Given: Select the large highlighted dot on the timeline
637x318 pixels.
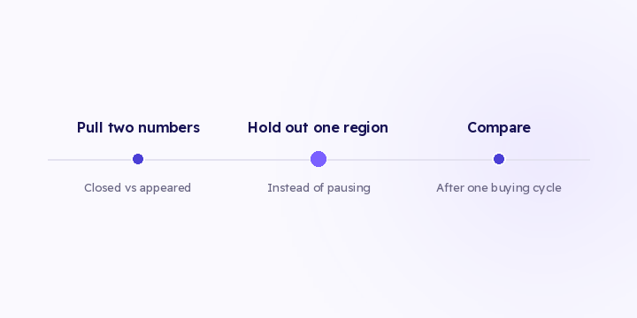Looking at the screenshot, I should pyautogui.click(x=318, y=159).
